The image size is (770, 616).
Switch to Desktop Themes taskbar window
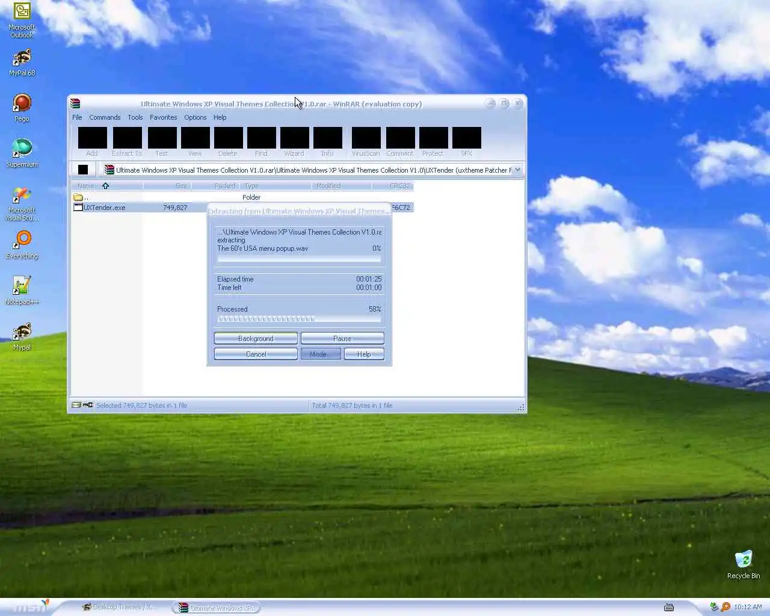point(119,608)
